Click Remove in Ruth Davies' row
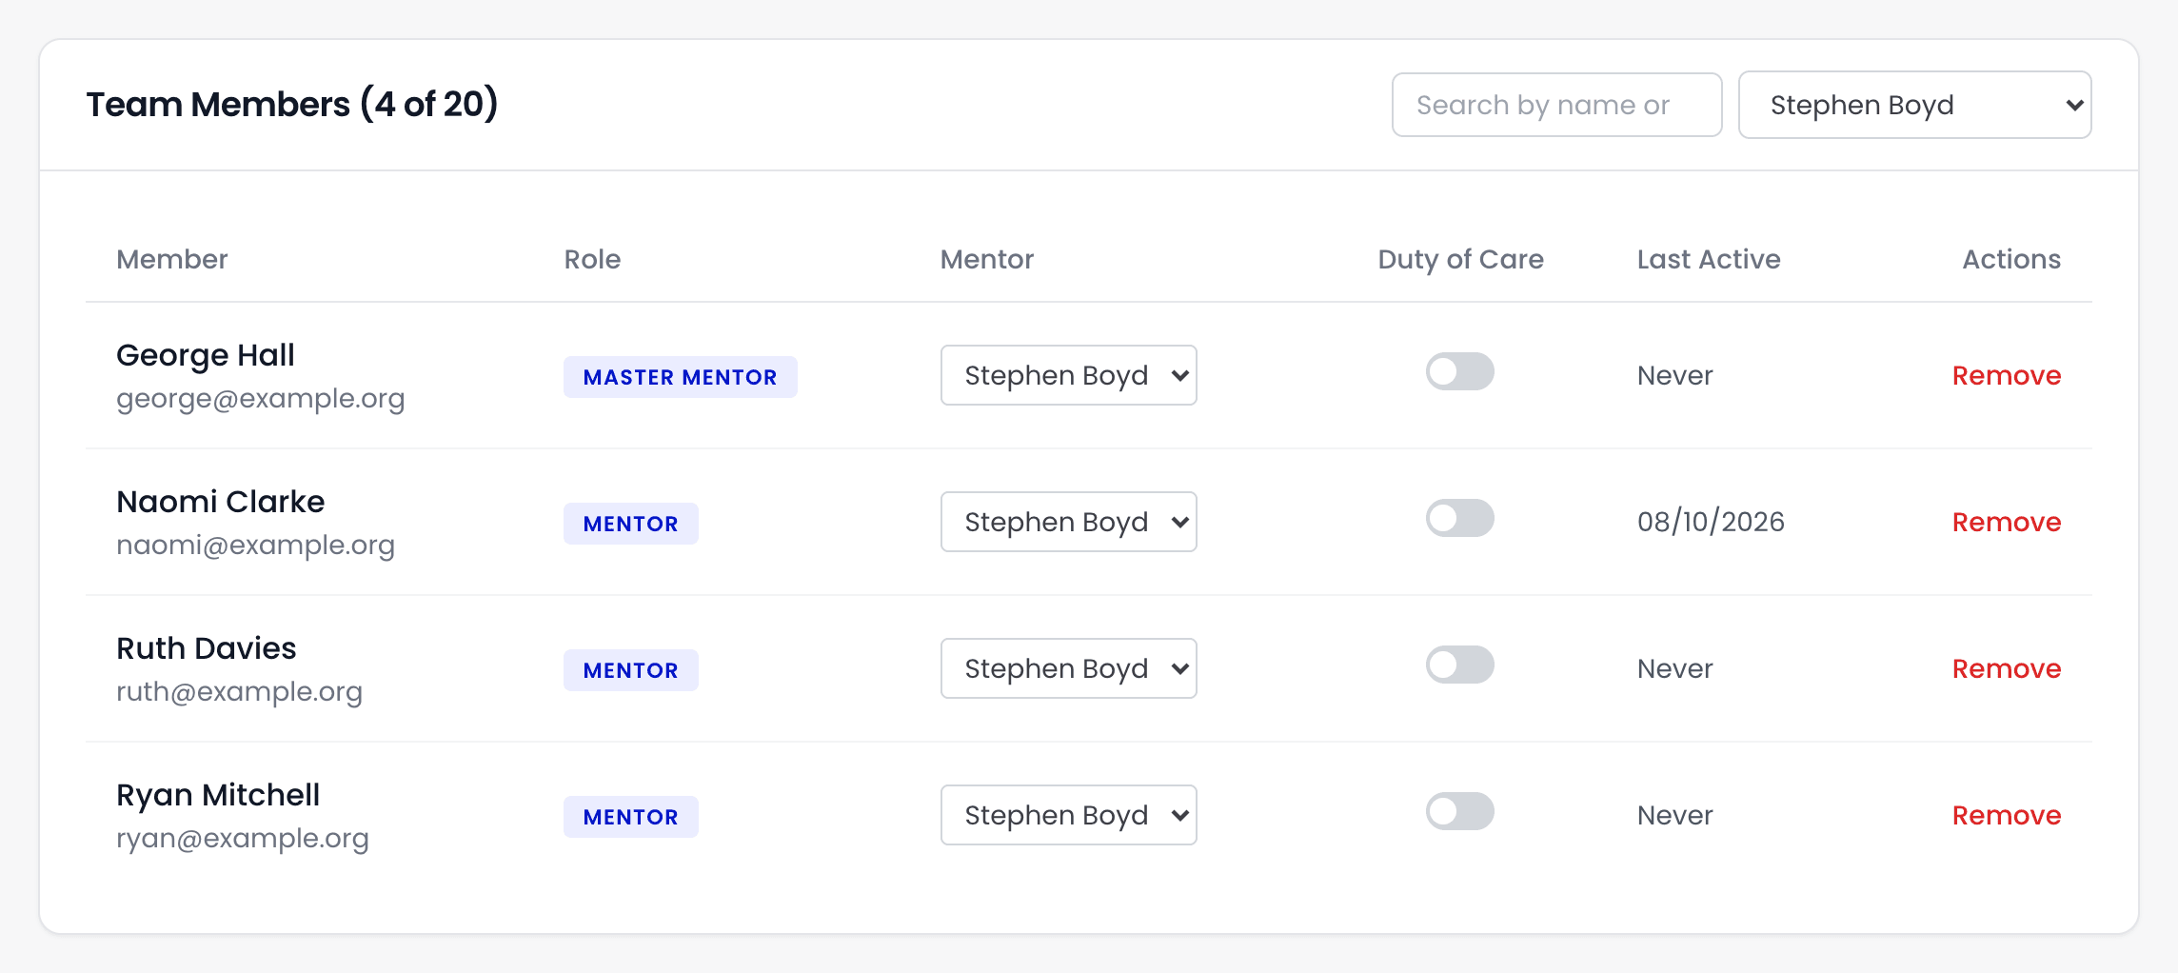This screenshot has width=2178, height=973. 2006,668
